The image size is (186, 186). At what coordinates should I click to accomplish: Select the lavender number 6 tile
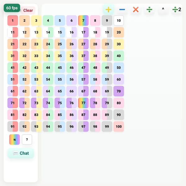coord(72,20)
